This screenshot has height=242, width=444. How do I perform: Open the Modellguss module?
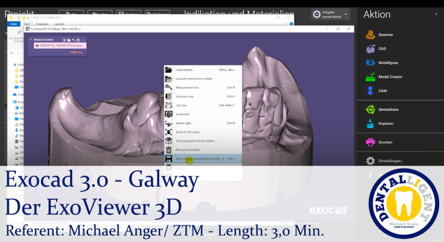(382, 63)
